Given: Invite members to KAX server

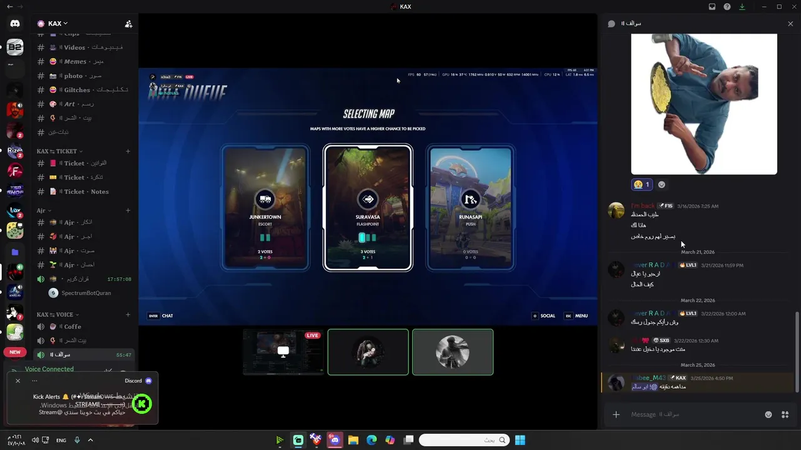Looking at the screenshot, I should (128, 24).
